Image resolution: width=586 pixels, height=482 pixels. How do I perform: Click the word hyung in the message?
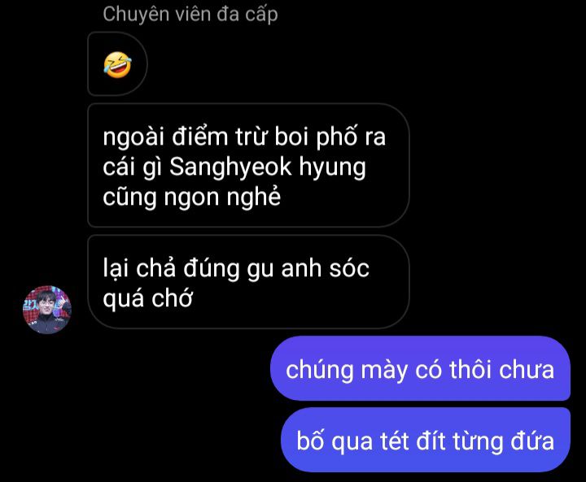(x=332, y=168)
